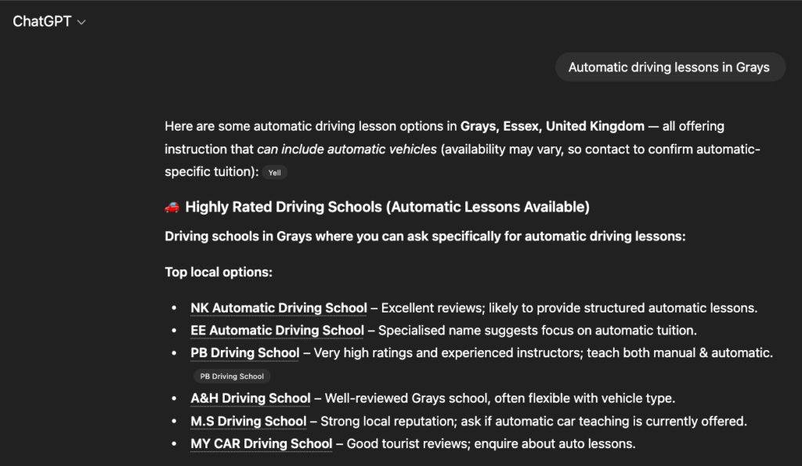Open the MY CAR Driving School link

[x=262, y=444]
